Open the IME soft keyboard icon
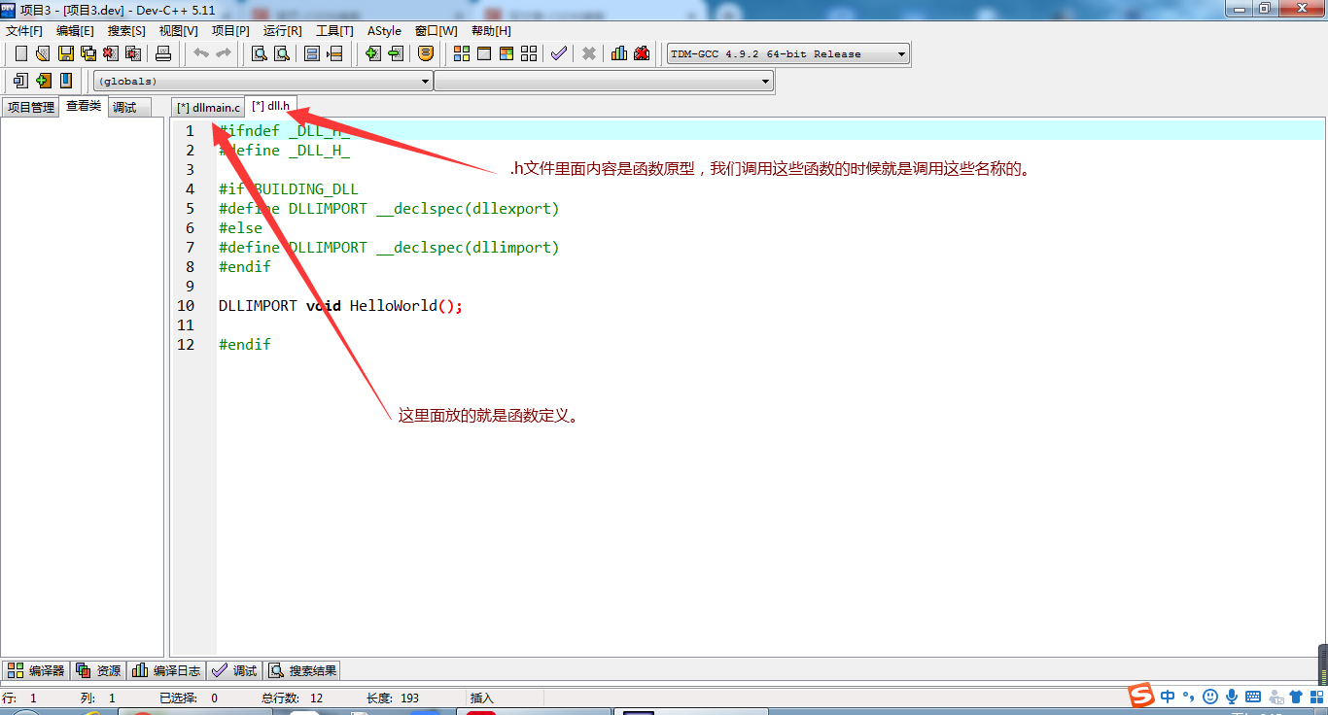The height and width of the screenshot is (715, 1328). click(1253, 697)
